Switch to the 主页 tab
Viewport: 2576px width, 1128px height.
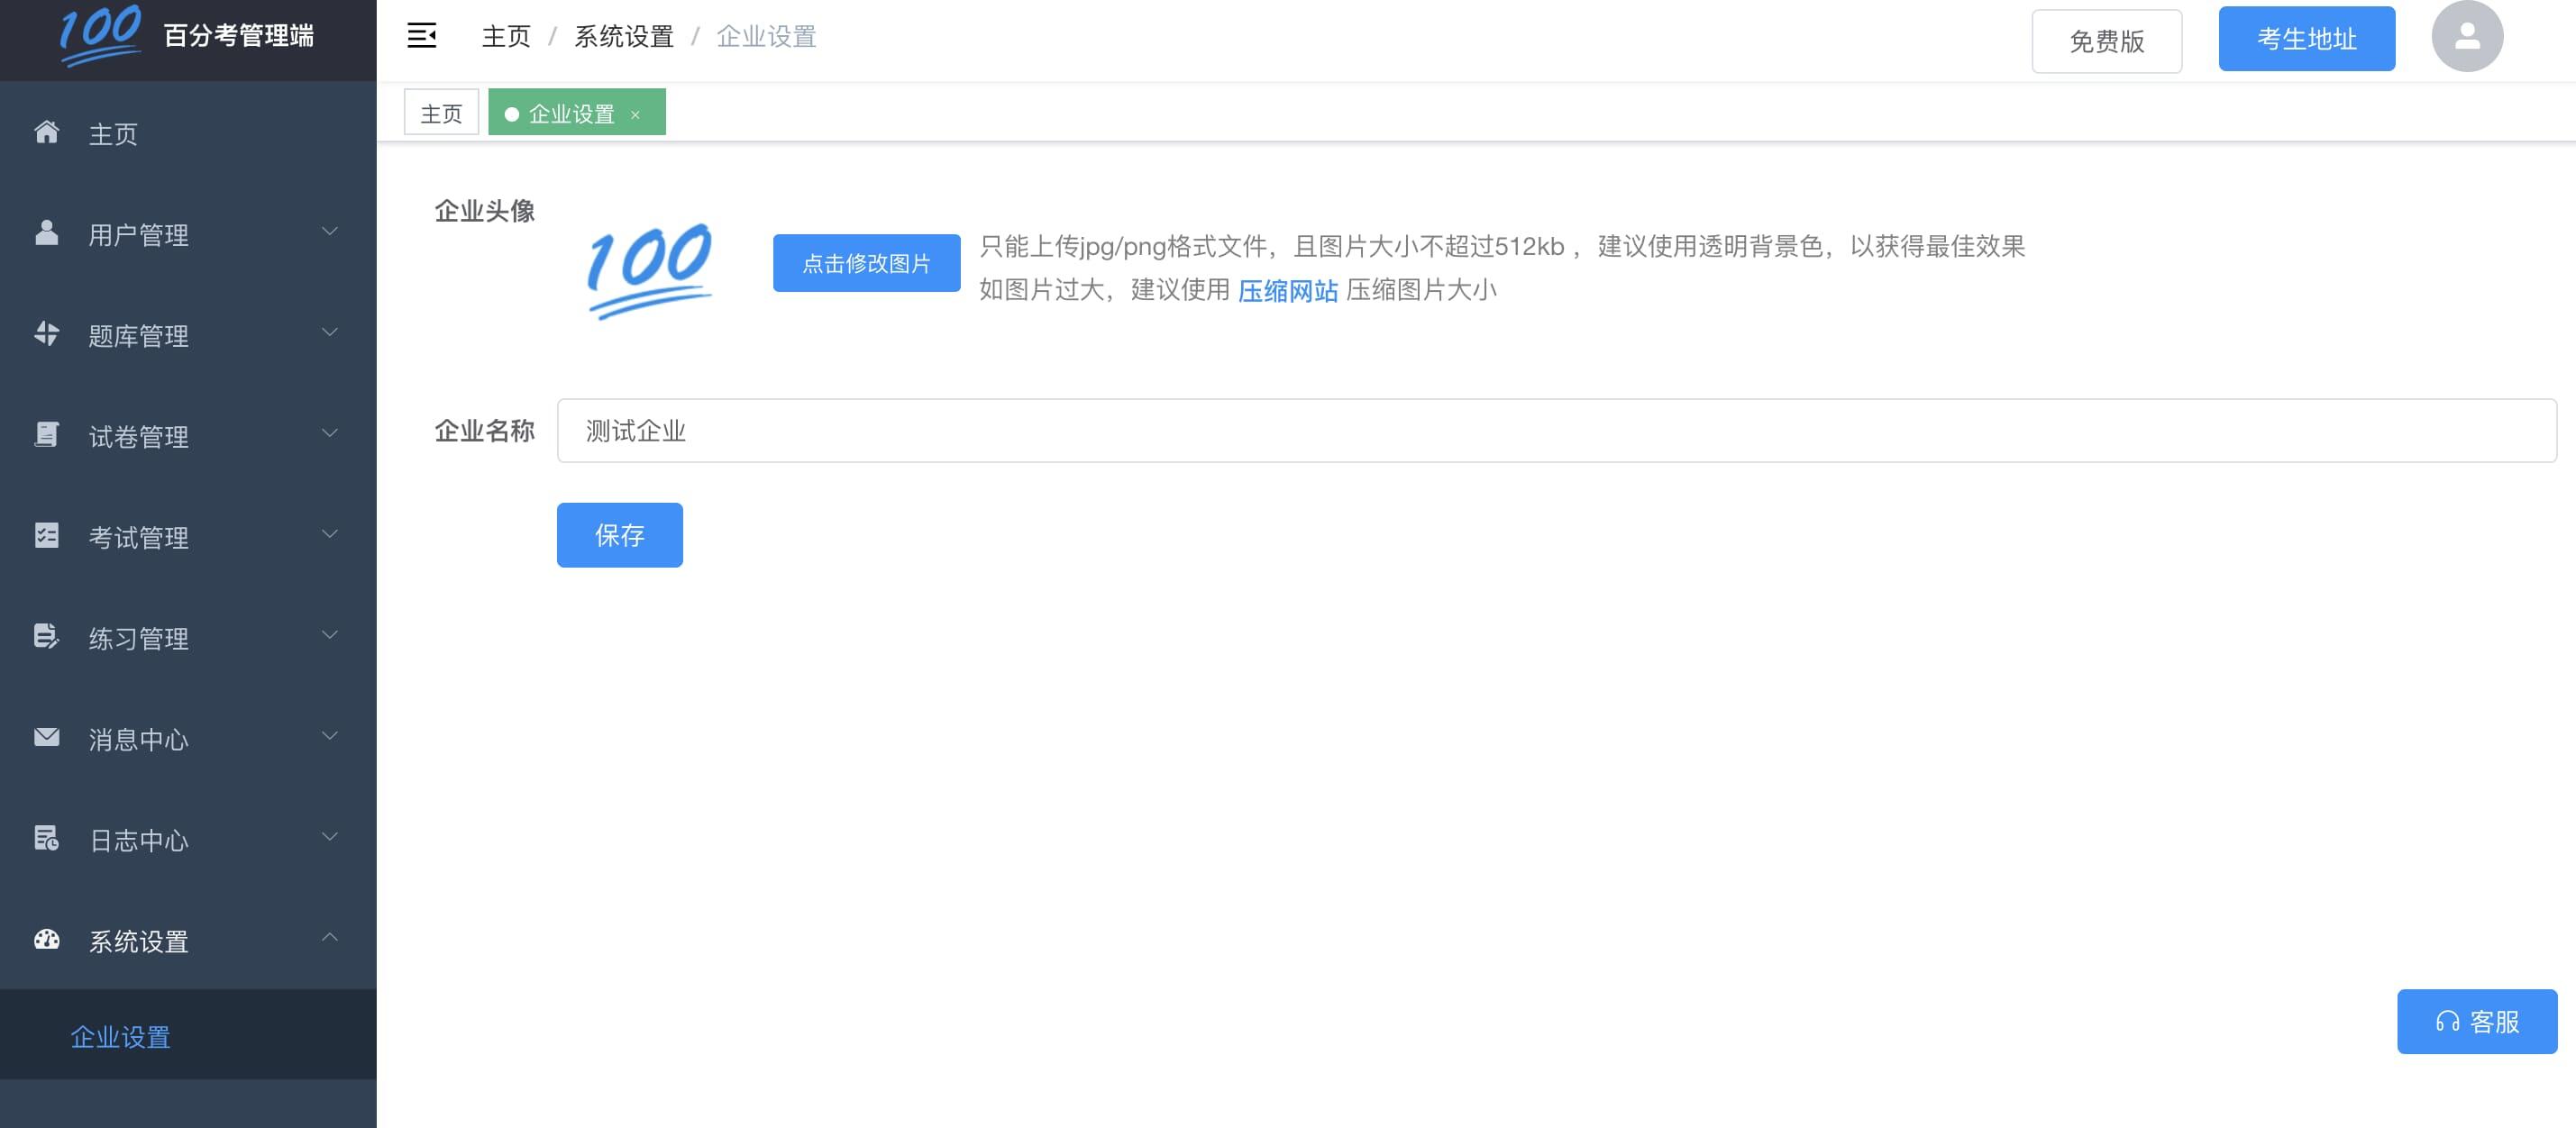tap(440, 112)
